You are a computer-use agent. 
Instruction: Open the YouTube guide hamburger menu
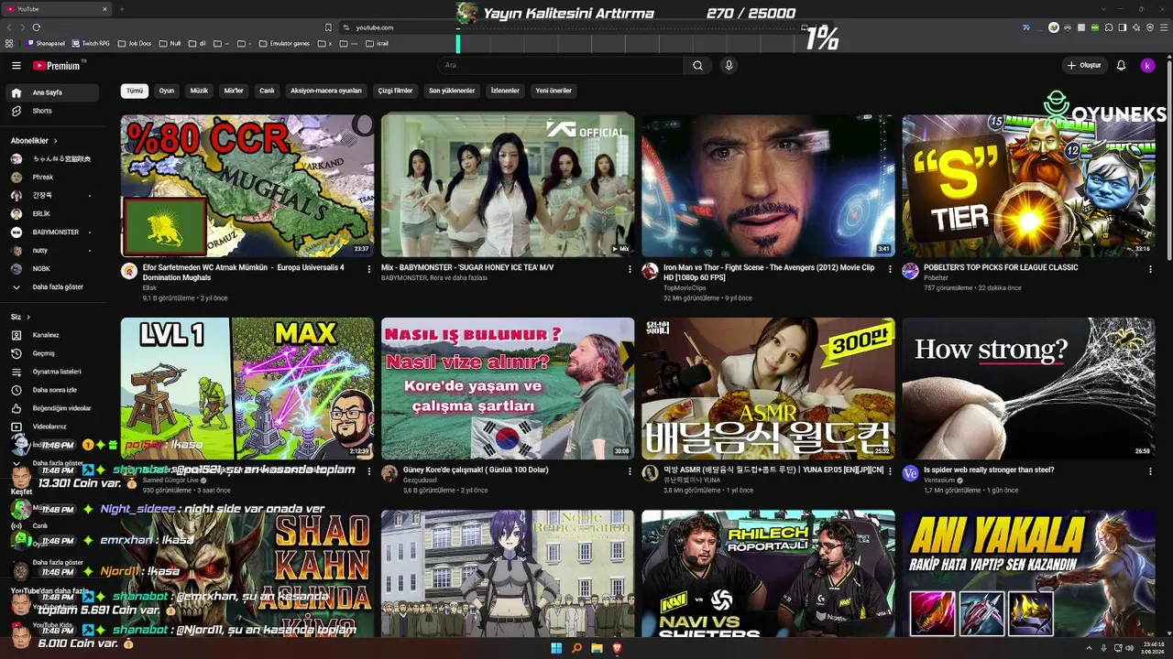tap(16, 65)
